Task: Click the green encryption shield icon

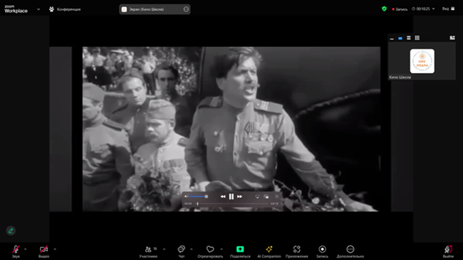Action: point(384,9)
